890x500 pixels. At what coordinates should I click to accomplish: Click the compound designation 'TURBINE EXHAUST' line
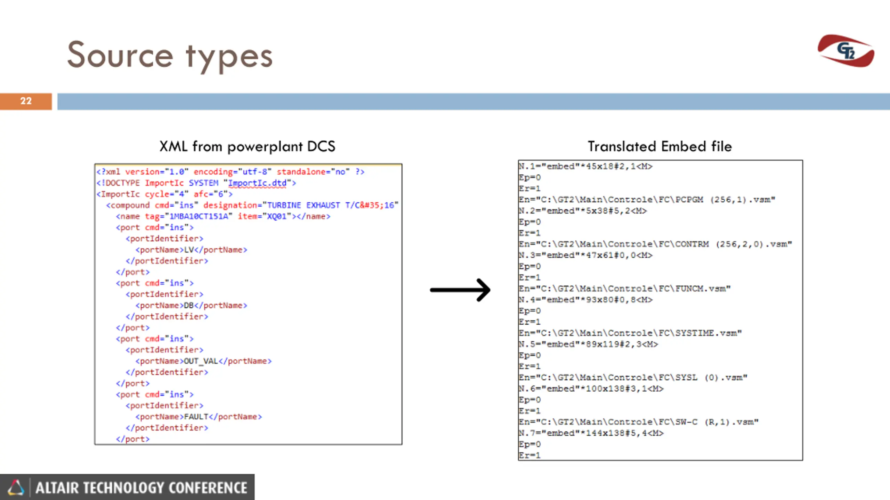(x=252, y=205)
